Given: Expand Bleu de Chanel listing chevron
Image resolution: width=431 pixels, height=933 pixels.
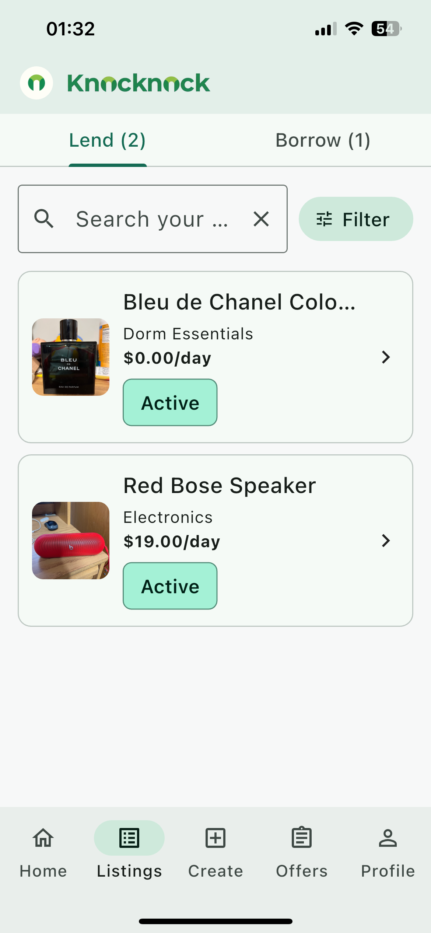Looking at the screenshot, I should click(x=386, y=357).
